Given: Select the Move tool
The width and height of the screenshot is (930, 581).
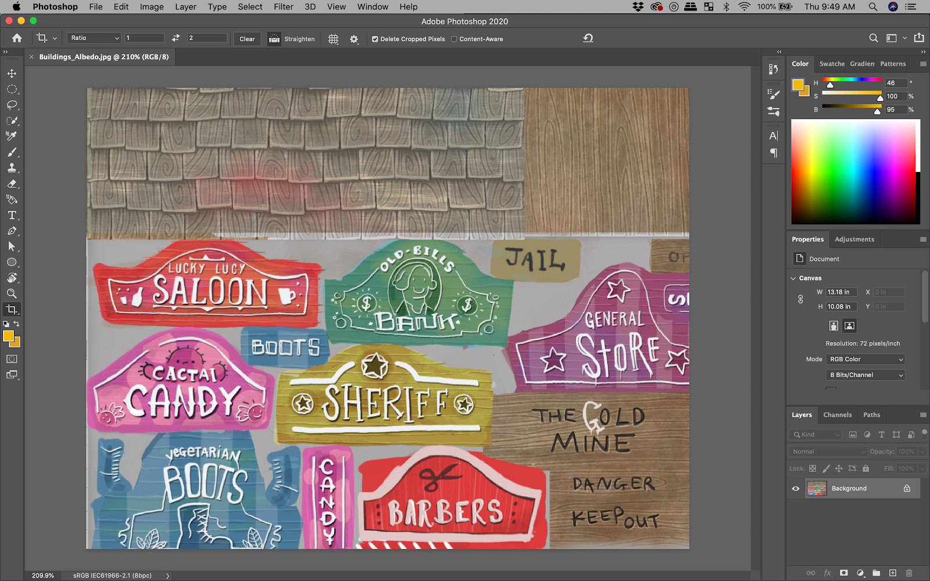Looking at the screenshot, I should (x=12, y=74).
